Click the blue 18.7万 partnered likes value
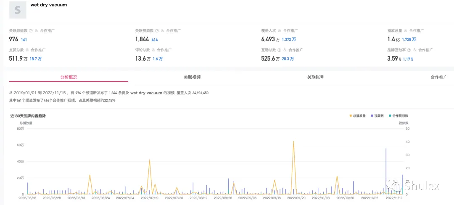Viewport: 454px width, 205px height. click(36, 59)
